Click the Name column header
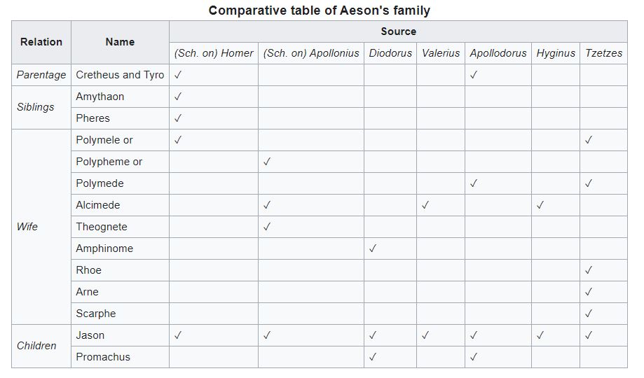 pyautogui.click(x=120, y=42)
